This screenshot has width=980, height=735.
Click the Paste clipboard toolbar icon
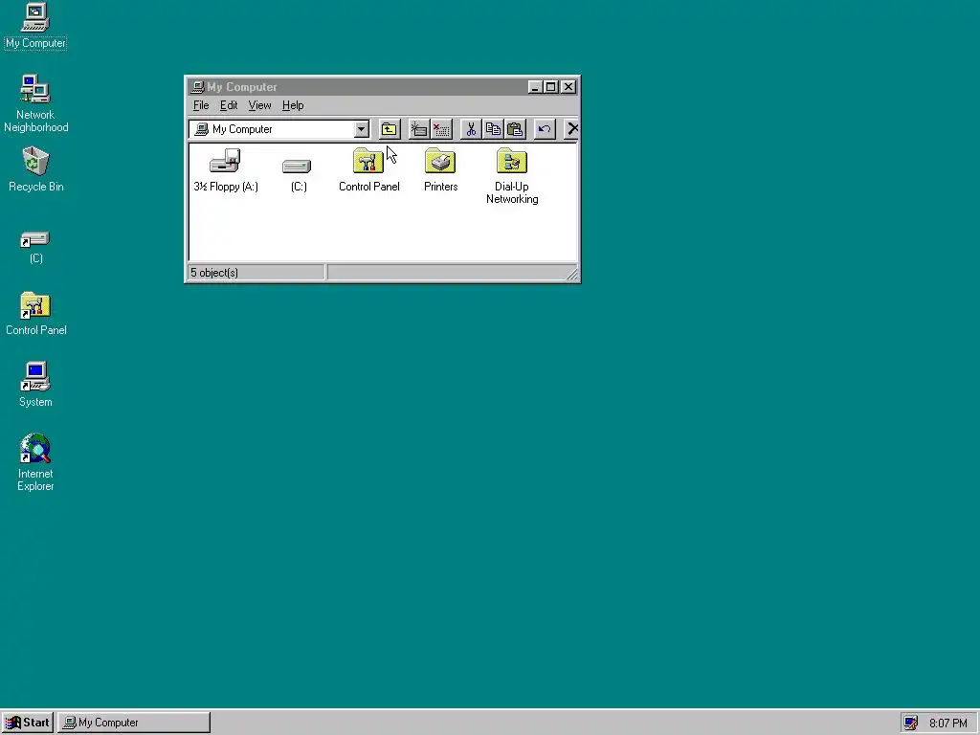(x=515, y=129)
